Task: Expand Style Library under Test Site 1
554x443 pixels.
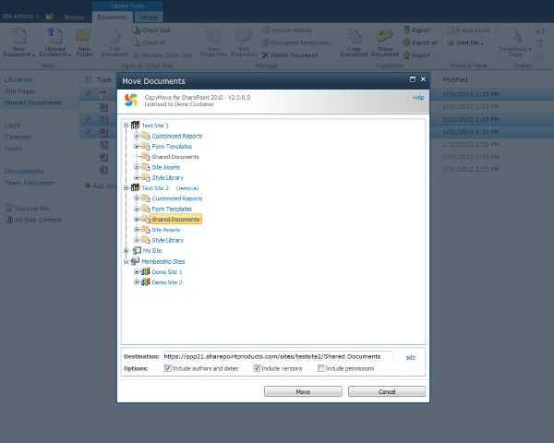Action: click(137, 177)
